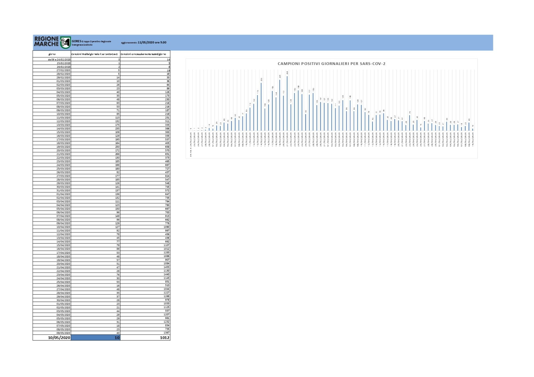This screenshot has height=377, width=534.
Task: Click the '01/03/2020' date cell
Action: pyautogui.click(x=52, y=81)
